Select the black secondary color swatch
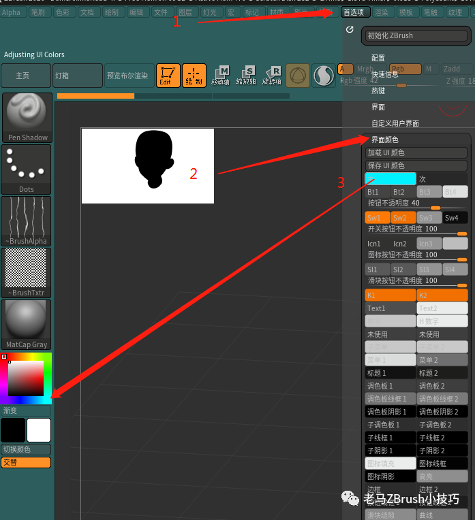 (x=13, y=430)
